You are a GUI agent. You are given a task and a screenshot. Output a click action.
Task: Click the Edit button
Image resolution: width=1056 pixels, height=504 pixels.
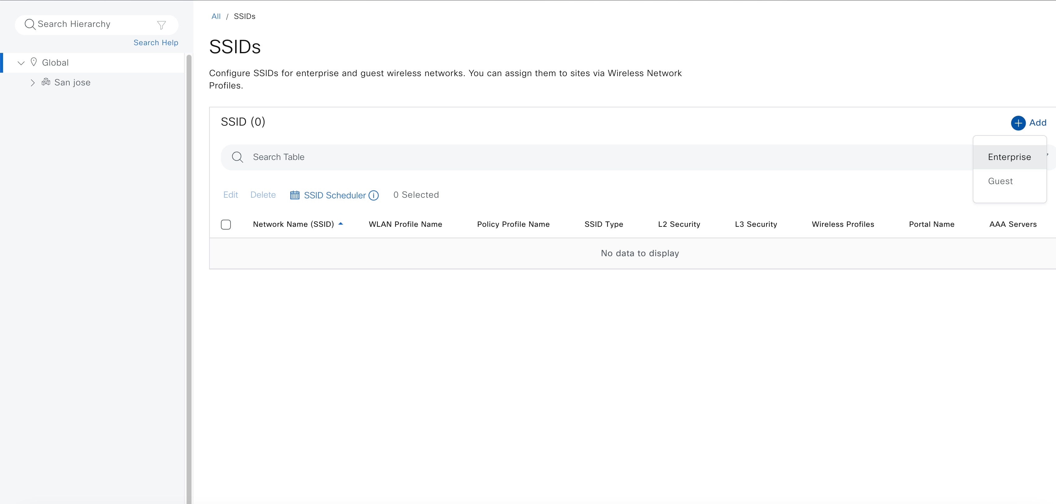point(231,195)
